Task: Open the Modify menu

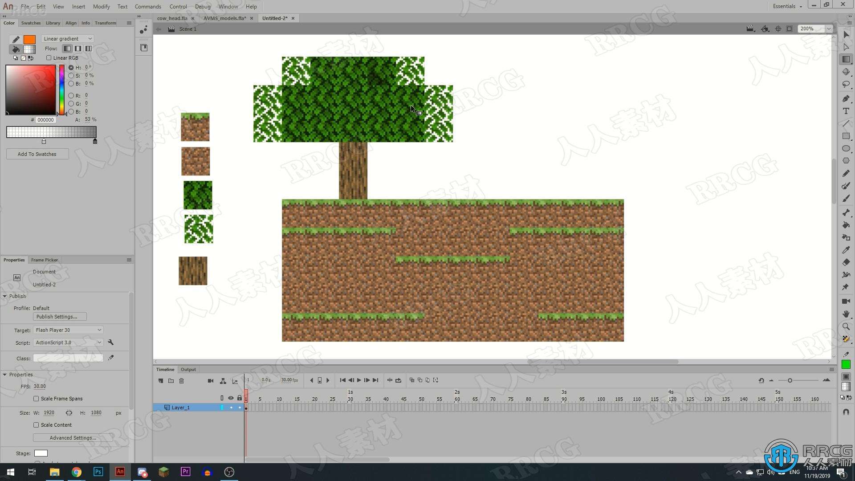Action: pyautogui.click(x=101, y=7)
